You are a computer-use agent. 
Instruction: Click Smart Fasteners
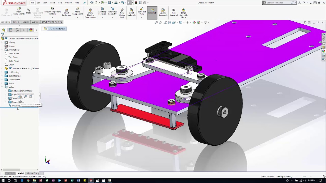coord(66,12)
